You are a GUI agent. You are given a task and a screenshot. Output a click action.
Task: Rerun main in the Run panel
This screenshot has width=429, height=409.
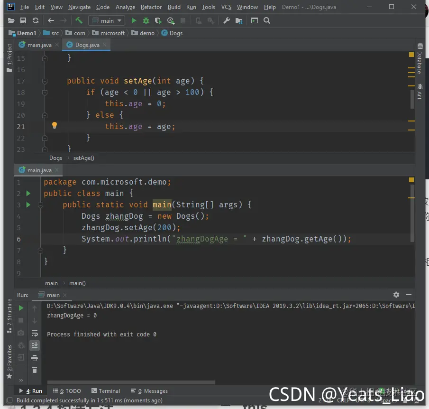point(21,308)
